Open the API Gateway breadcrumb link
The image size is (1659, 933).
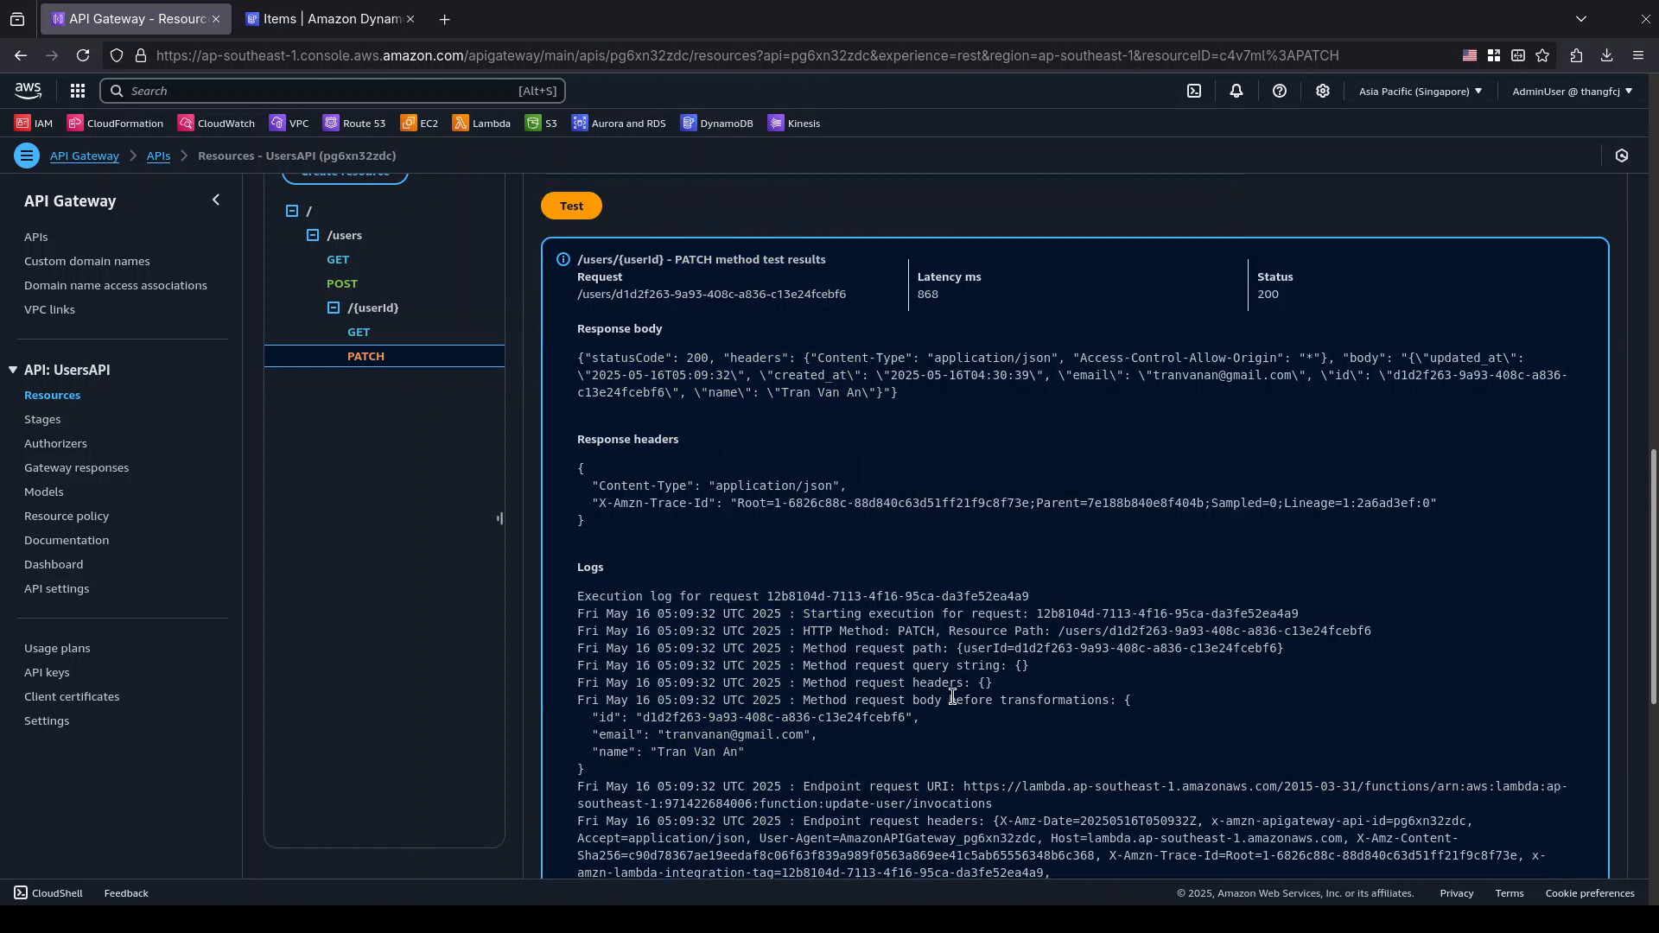pos(84,155)
